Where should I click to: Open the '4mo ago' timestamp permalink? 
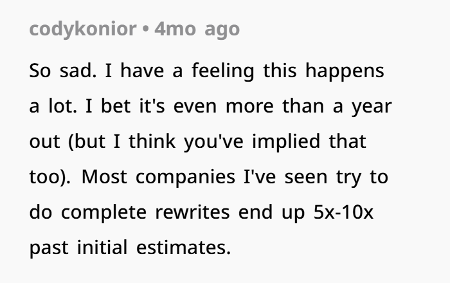[x=197, y=30]
